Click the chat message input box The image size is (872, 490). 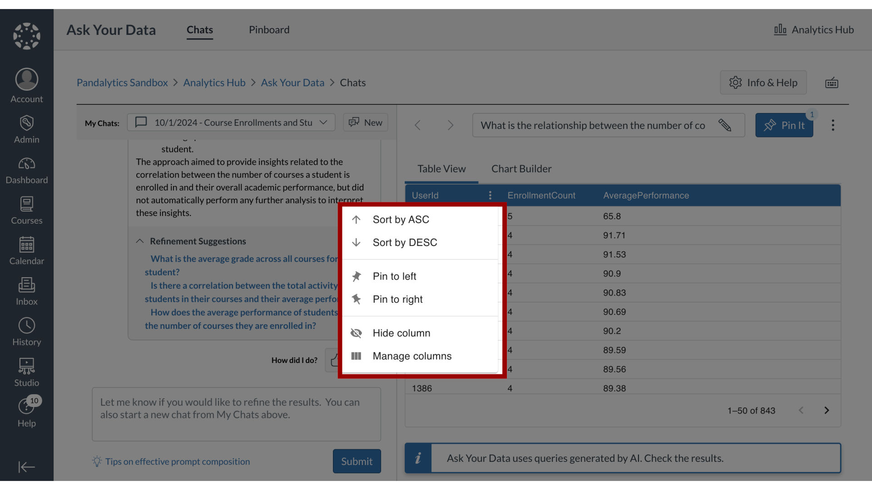click(x=236, y=414)
